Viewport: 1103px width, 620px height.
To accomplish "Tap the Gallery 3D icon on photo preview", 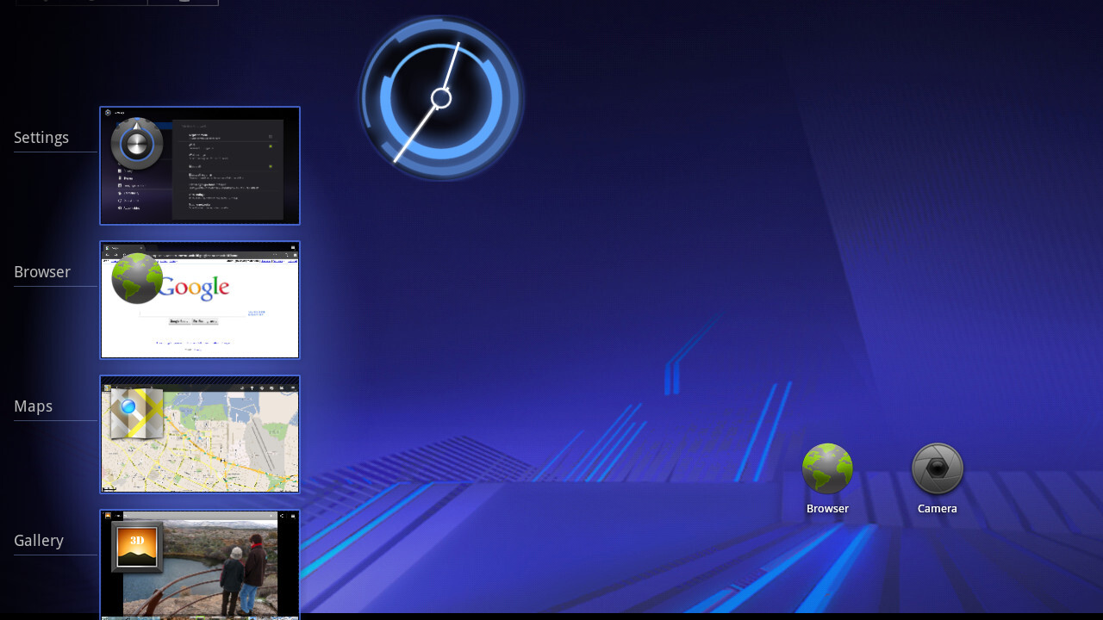I will tap(137, 547).
